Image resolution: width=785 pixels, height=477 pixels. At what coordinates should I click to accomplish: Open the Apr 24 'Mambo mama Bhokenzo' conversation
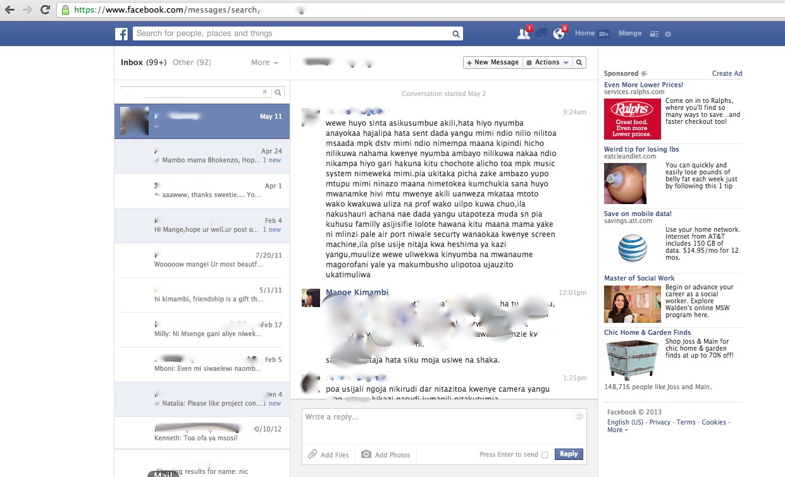202,156
